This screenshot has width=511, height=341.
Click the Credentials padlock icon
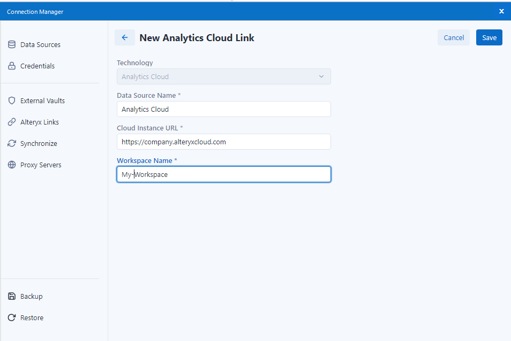tap(12, 66)
